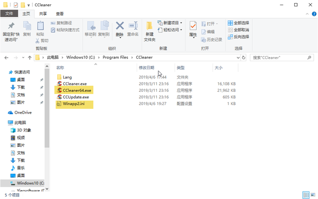
Task: Select This PC (此电脑) in the sidebar
Action: click(x=17, y=122)
